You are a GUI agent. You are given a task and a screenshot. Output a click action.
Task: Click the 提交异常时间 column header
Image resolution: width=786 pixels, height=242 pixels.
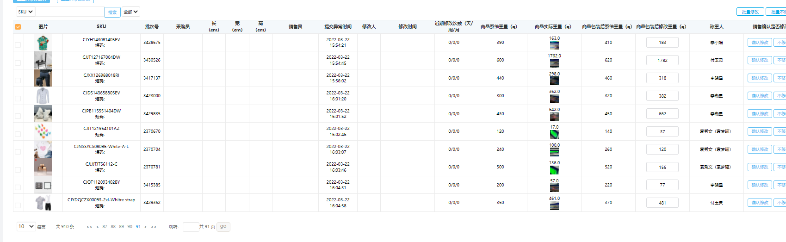[x=338, y=27]
